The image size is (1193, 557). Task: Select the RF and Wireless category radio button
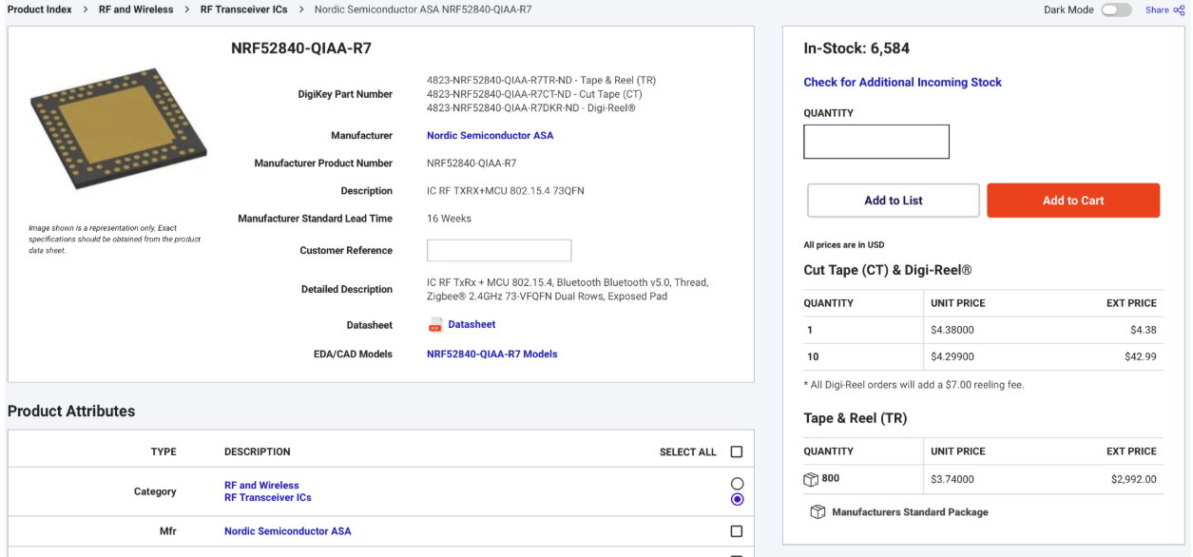pos(737,485)
